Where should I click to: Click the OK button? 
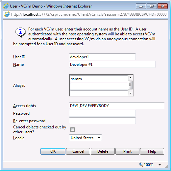53,151
